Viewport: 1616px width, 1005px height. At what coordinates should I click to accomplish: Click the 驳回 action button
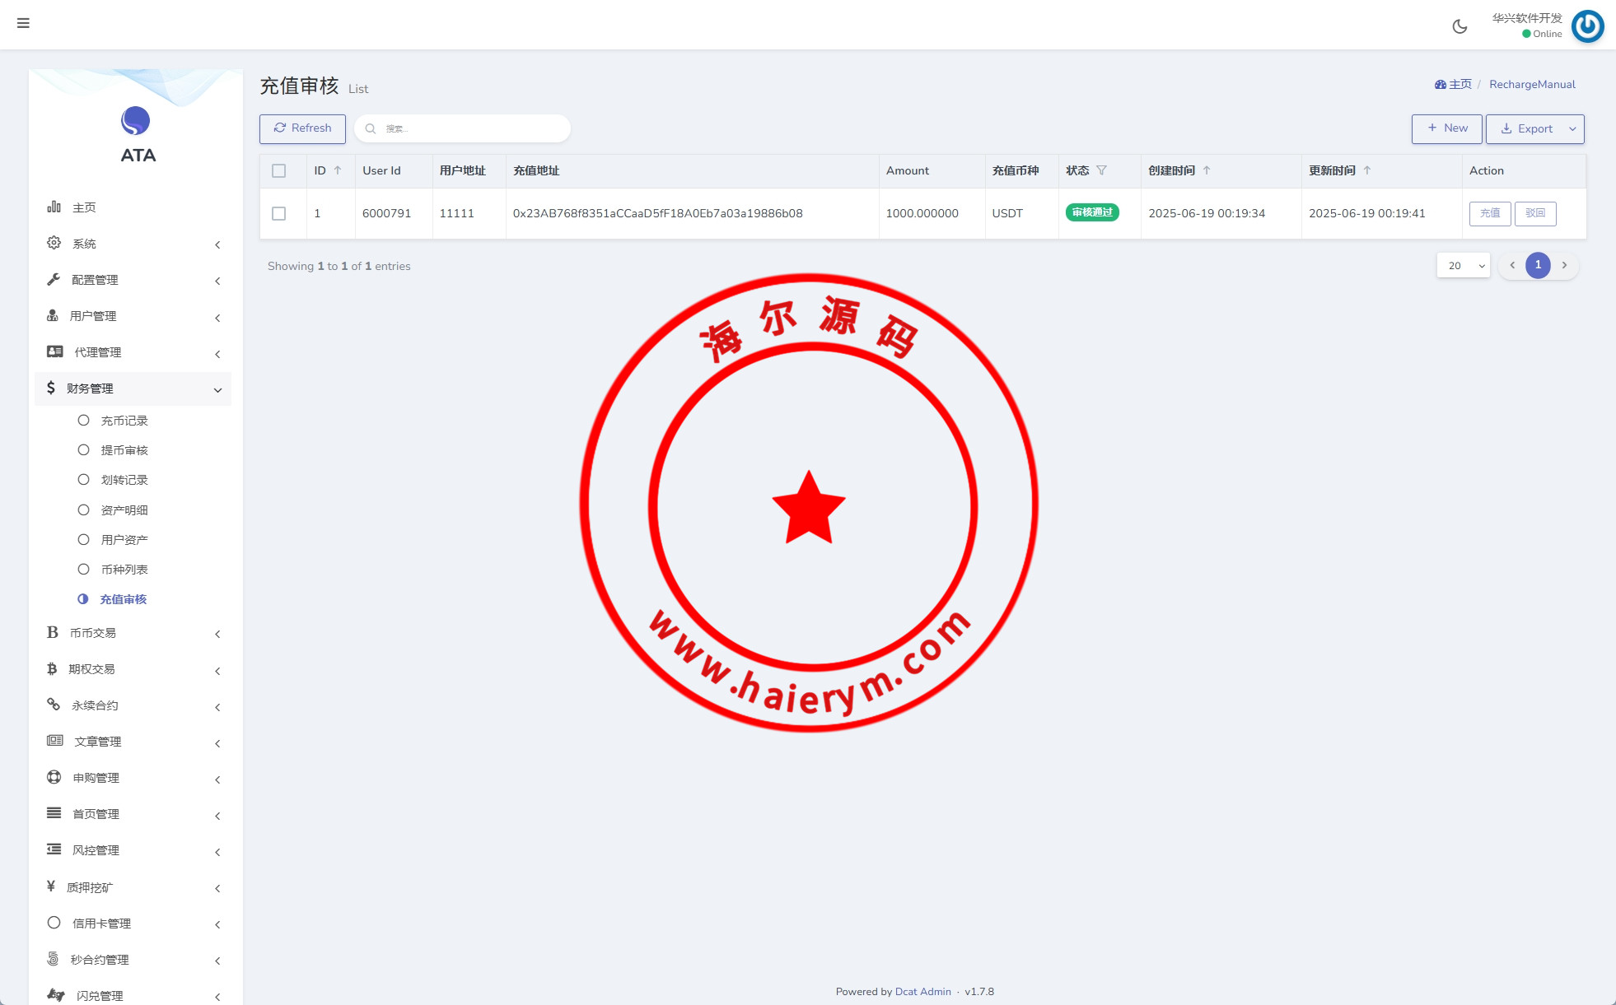point(1535,213)
